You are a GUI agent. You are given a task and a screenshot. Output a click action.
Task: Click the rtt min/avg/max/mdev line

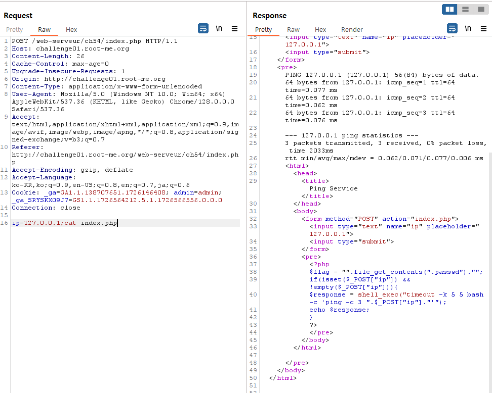(x=384, y=158)
